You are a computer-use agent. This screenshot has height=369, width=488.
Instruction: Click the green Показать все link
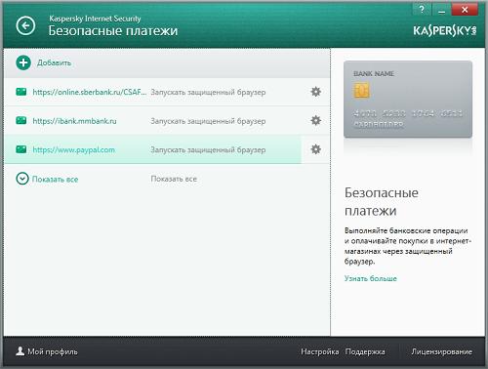(x=55, y=180)
